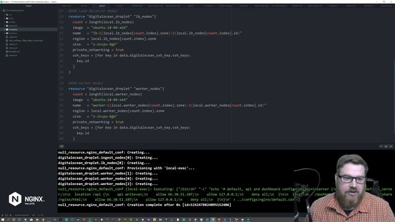Screen dimensions: 395x222
Task: Click 'region = local.worker_nodes[count.index].zone' line
Action: click(118, 111)
